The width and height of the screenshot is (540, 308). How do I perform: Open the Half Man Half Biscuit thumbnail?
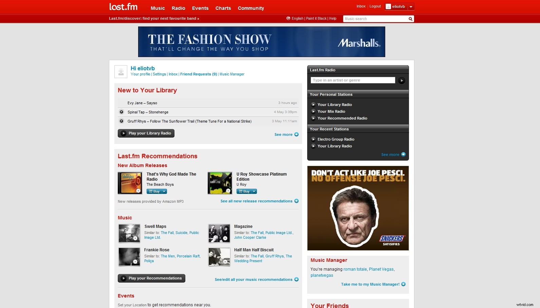click(x=219, y=257)
